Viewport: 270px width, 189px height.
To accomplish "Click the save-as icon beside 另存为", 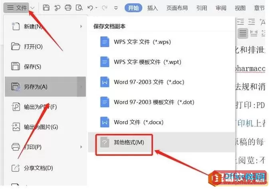I will tap(16, 87).
